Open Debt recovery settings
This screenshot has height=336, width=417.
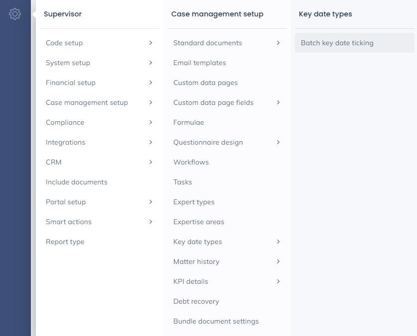(x=196, y=301)
